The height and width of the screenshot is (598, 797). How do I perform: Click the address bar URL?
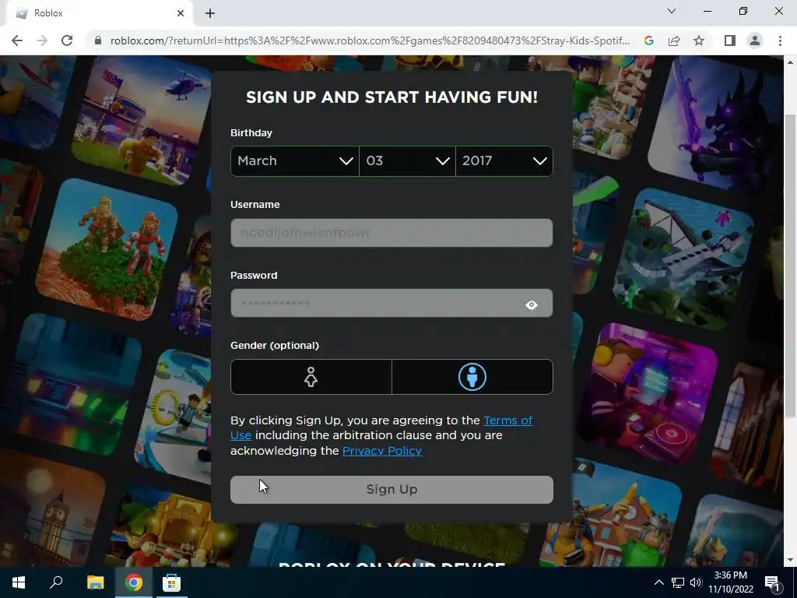click(370, 40)
